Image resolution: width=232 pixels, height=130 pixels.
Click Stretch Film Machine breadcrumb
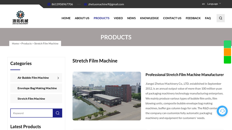(46, 44)
